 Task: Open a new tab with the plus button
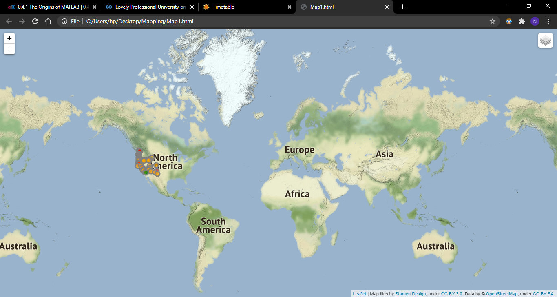tap(402, 7)
